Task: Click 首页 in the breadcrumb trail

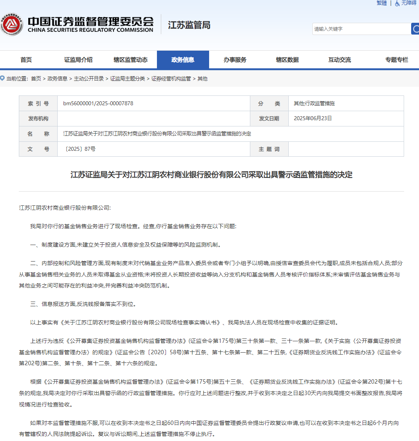Action: click(x=36, y=79)
